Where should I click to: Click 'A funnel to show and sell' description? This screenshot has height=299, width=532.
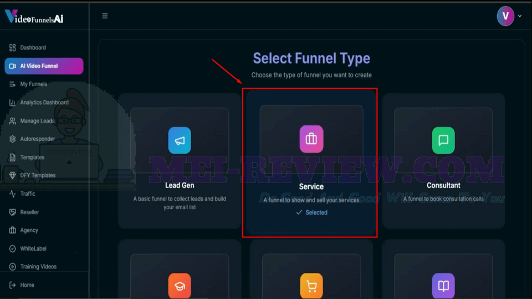[x=311, y=200]
